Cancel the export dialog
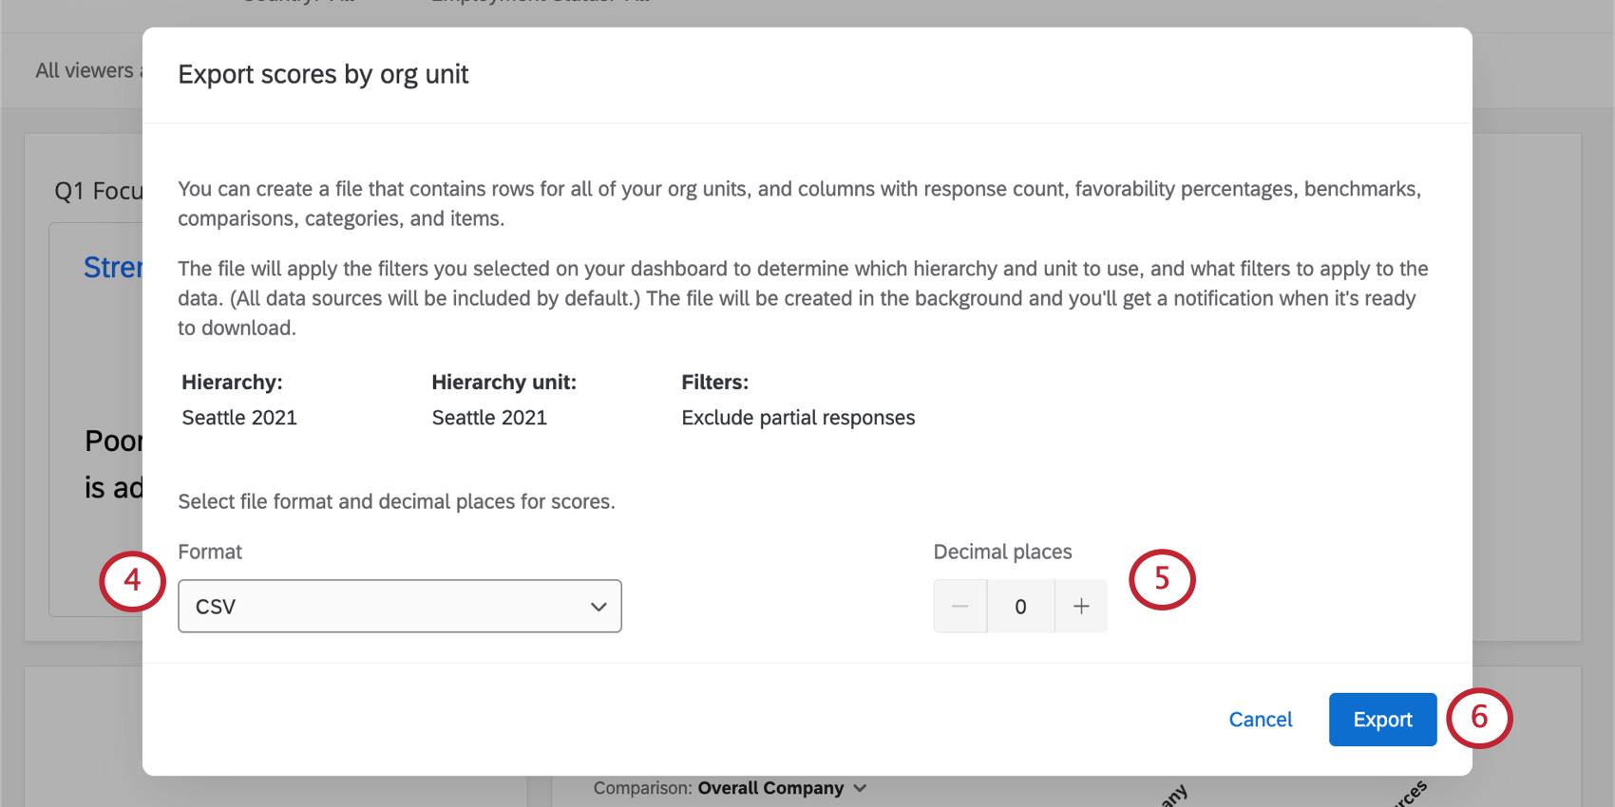This screenshot has height=807, width=1615. (x=1260, y=720)
